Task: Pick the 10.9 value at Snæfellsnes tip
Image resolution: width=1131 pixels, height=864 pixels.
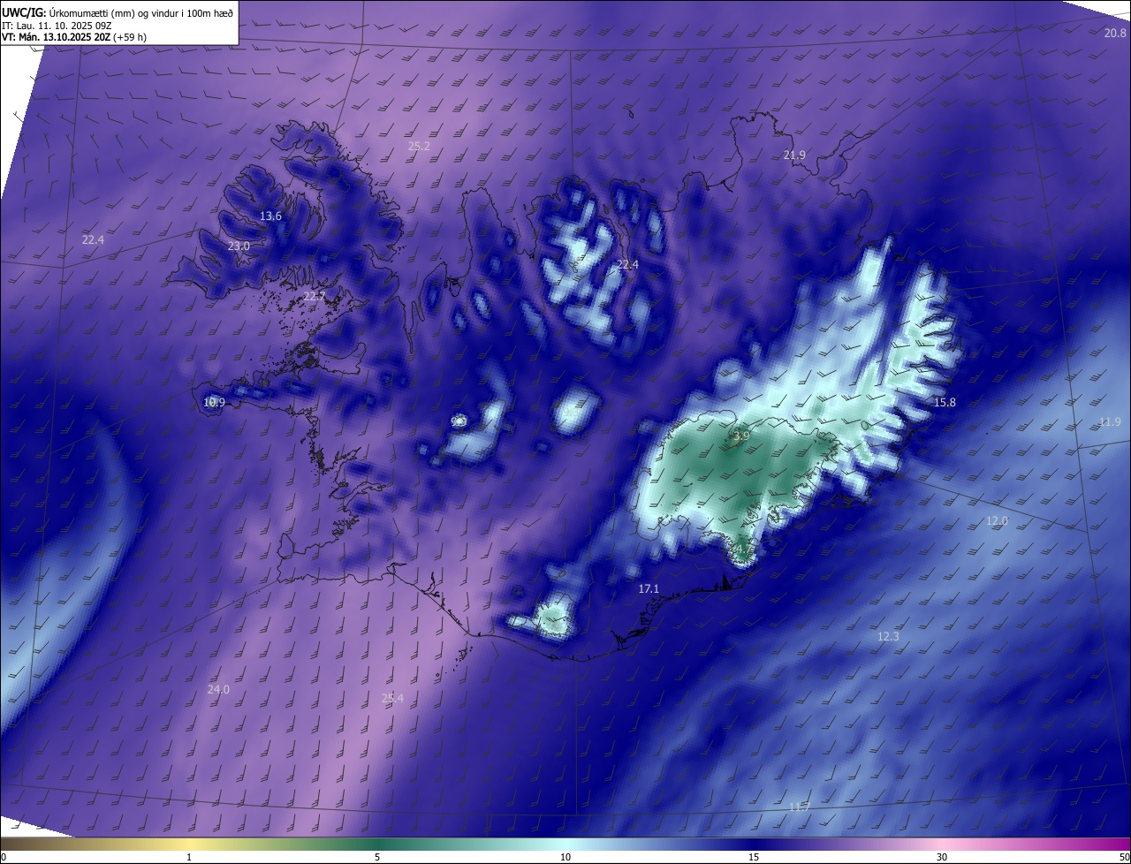Action: pos(214,403)
